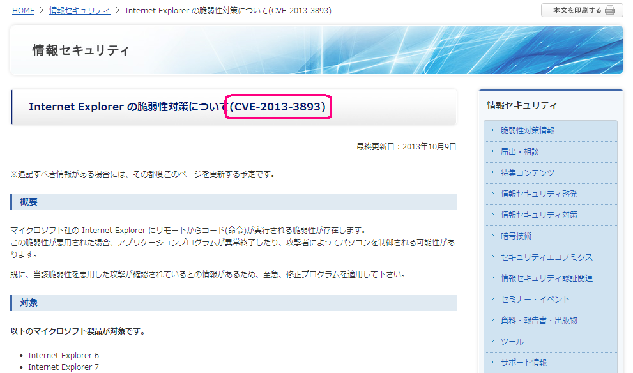Click the printer icon in print button
Screen dimensions: 633x373
click(611, 10)
